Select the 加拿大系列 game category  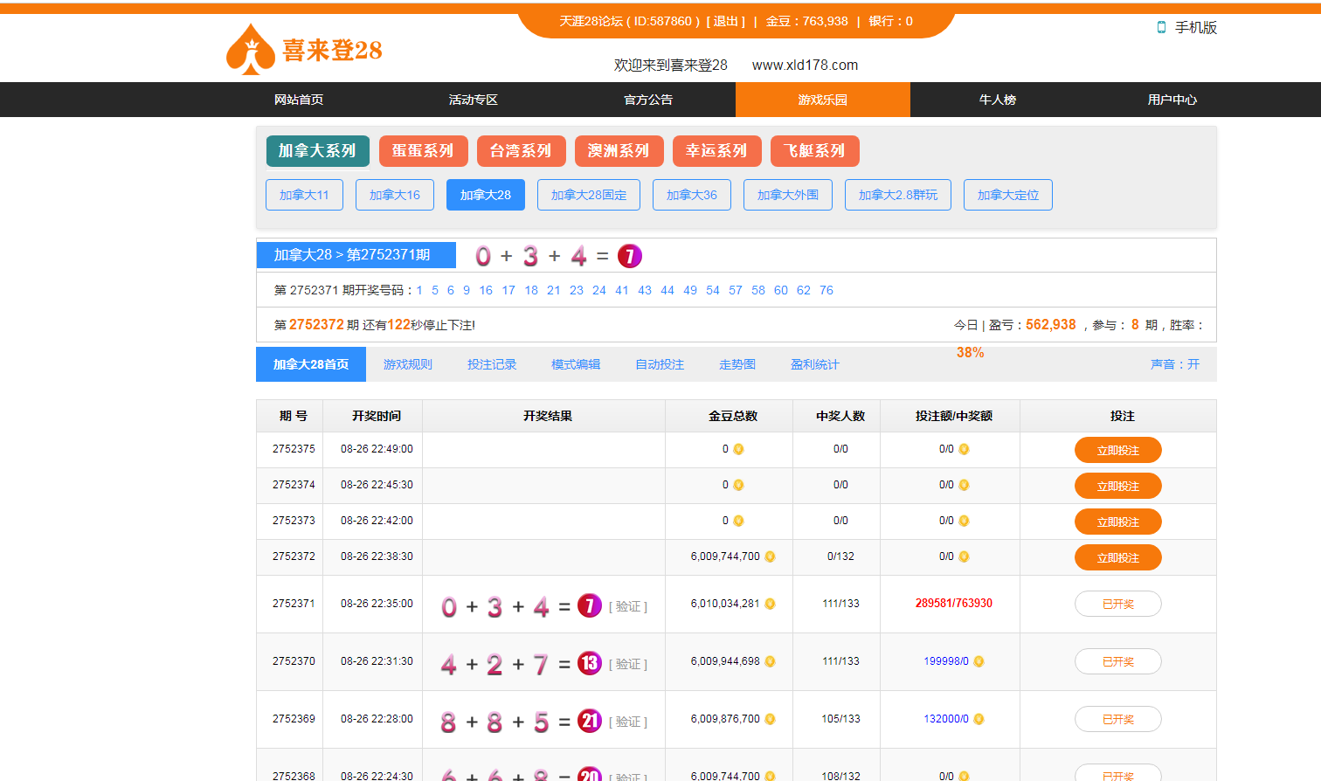[x=317, y=151]
